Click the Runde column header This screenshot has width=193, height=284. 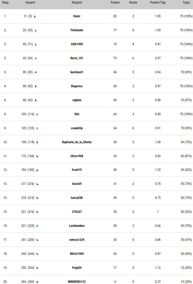[133, 3]
